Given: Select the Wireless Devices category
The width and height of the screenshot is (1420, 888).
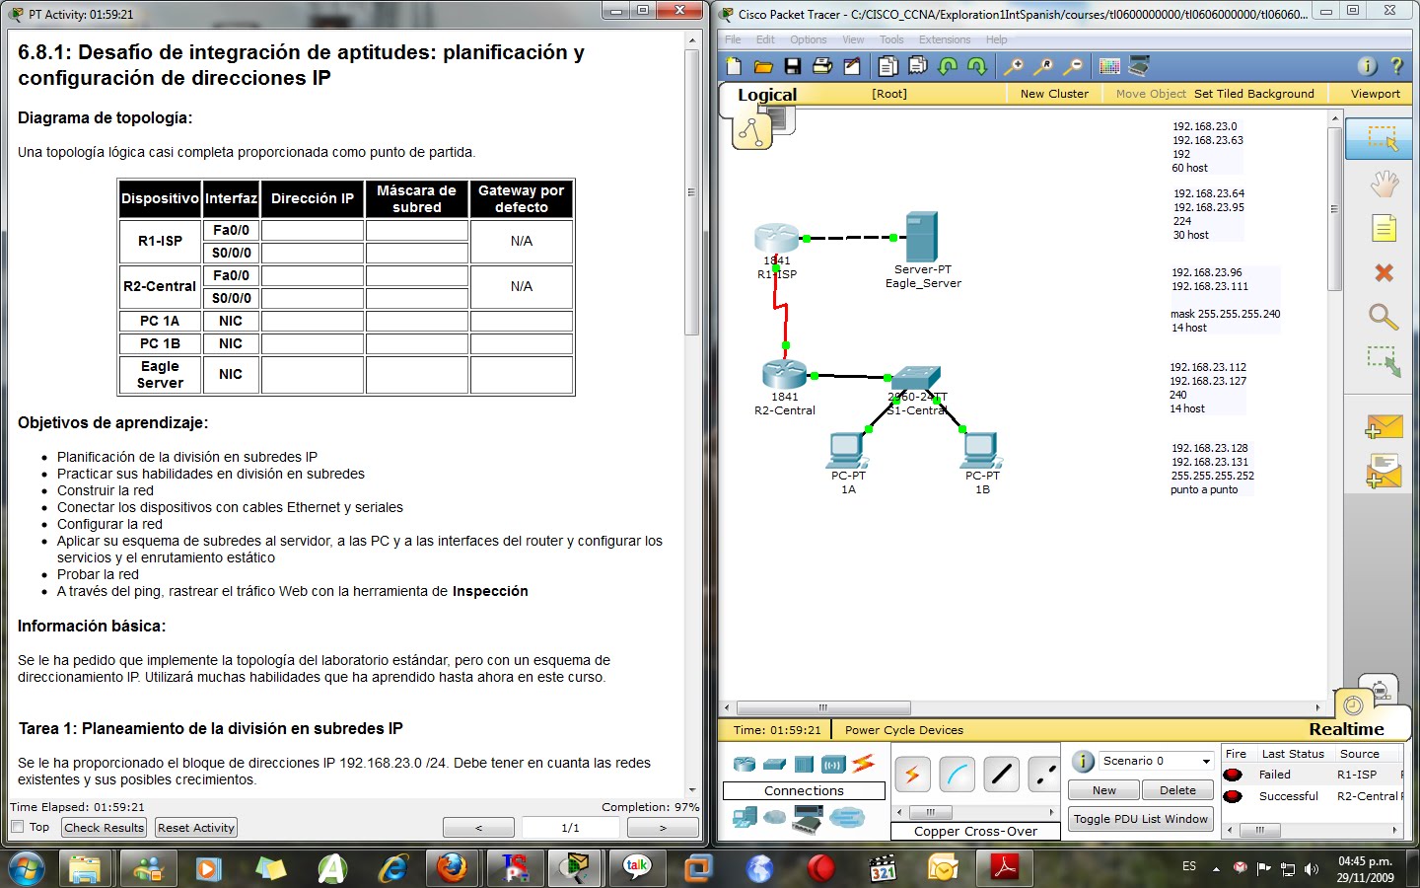Looking at the screenshot, I should pyautogui.click(x=833, y=764).
